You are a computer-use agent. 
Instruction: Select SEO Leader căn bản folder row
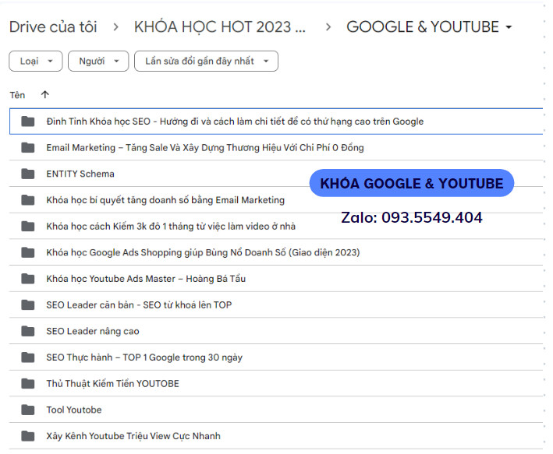click(138, 304)
